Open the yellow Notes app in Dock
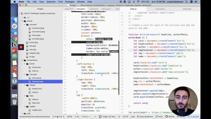This screenshot has width=211, height=119. pyautogui.click(x=15, y=63)
